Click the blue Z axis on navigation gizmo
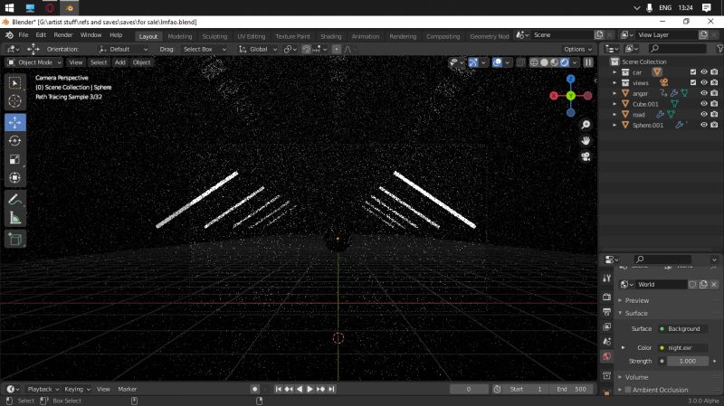 pos(571,80)
